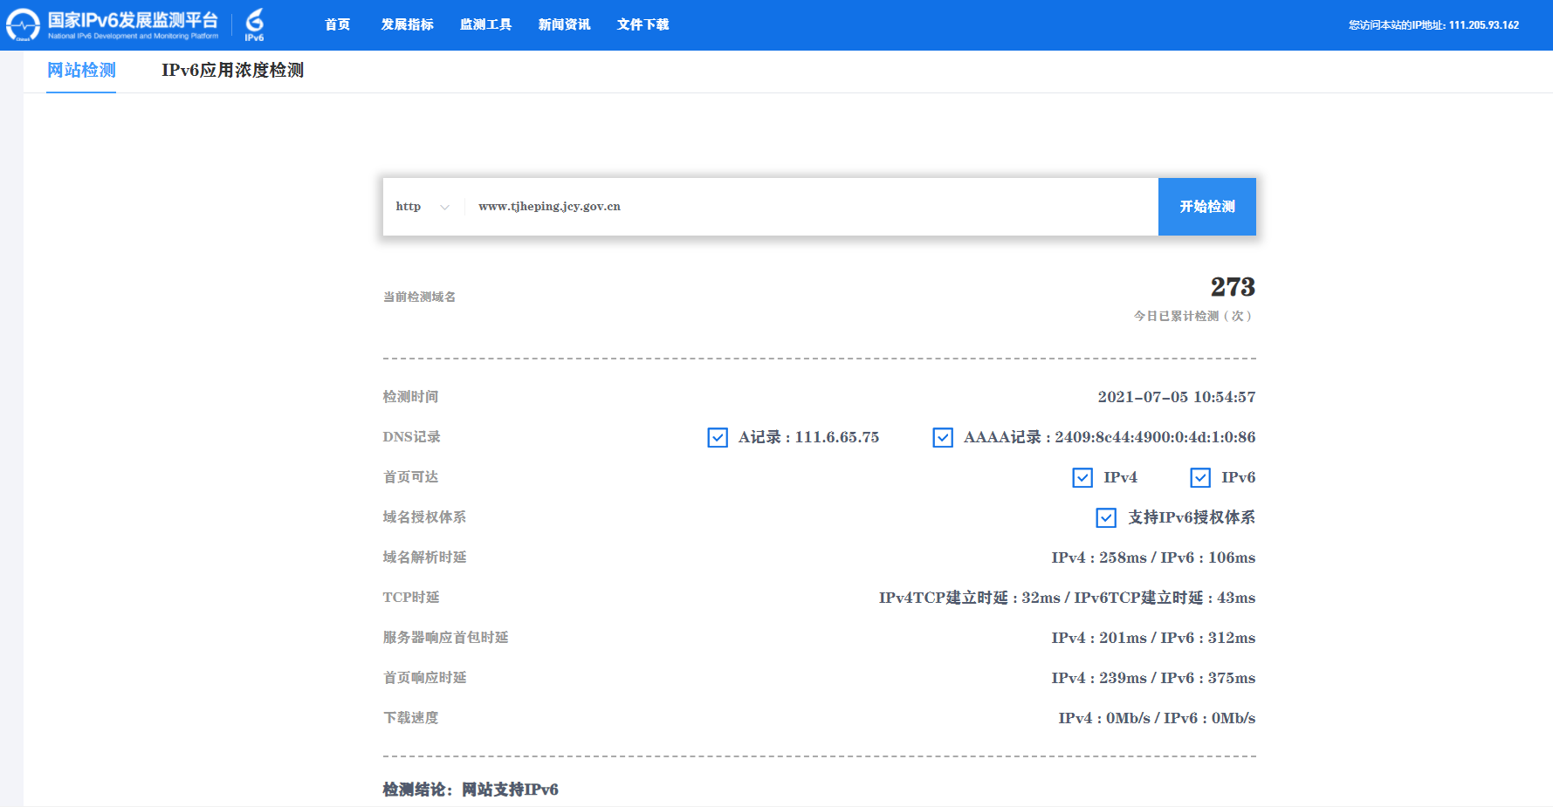Toggle the A记录 checkbox

pos(718,437)
